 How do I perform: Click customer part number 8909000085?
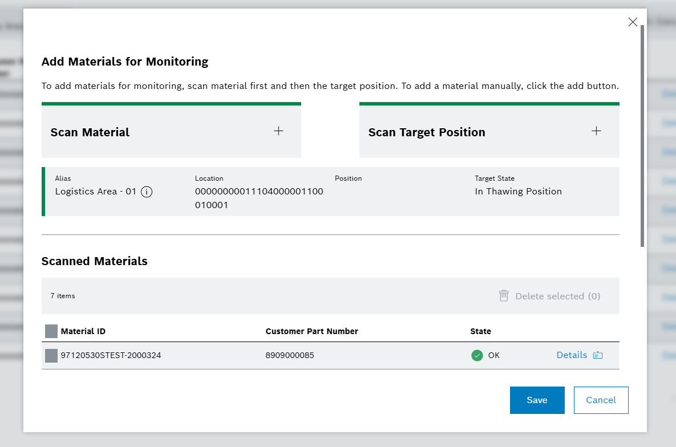click(x=290, y=355)
